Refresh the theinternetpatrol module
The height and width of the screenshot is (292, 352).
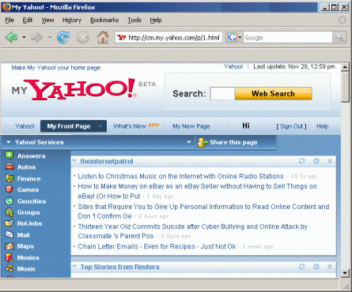point(302,161)
